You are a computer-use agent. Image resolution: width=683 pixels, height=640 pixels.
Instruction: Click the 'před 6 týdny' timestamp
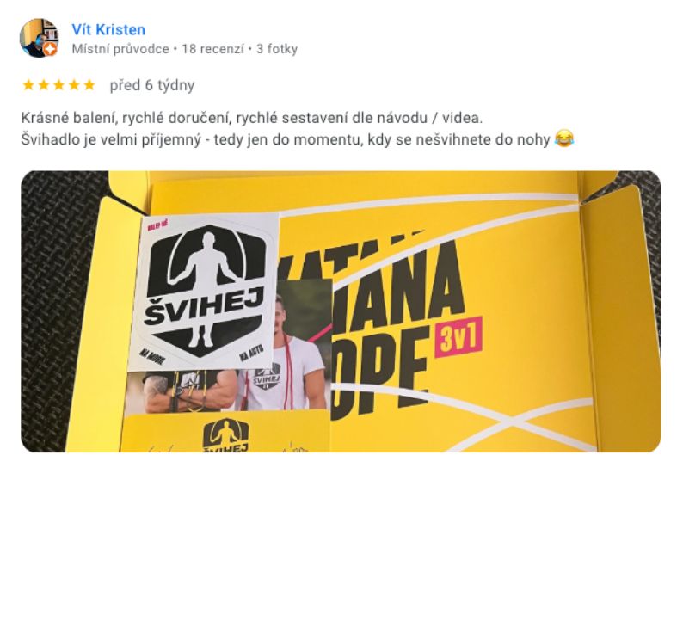(x=152, y=85)
